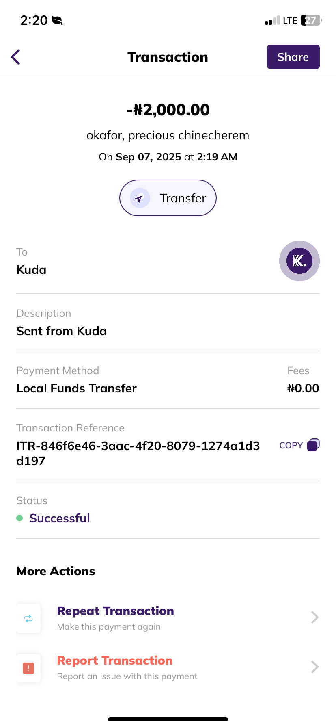
Task: Expand Repeat Transaction chevron
Action: click(314, 617)
